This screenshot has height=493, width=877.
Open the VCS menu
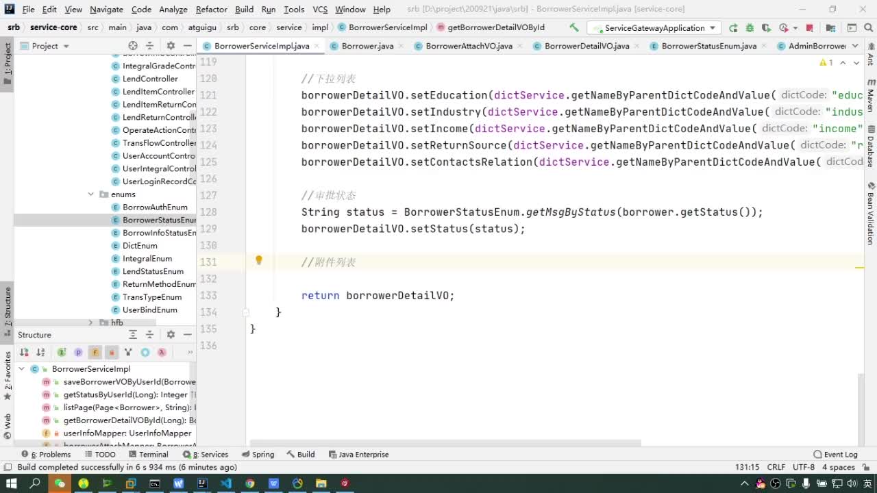click(x=320, y=10)
